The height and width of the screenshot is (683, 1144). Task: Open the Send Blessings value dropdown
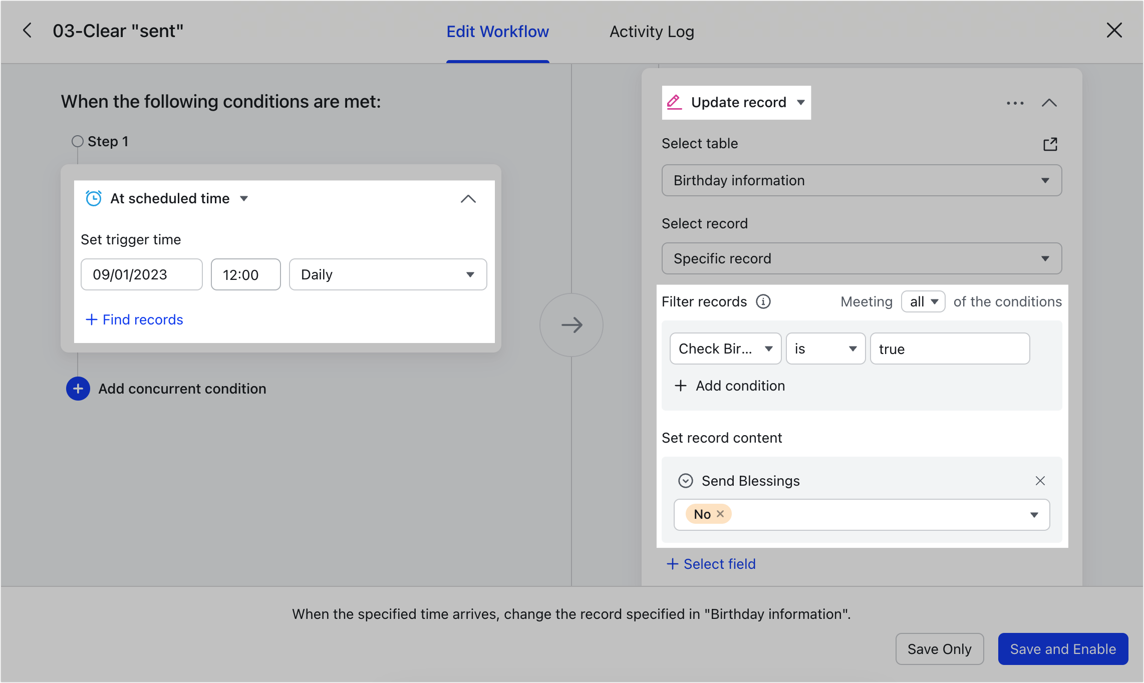(1034, 514)
